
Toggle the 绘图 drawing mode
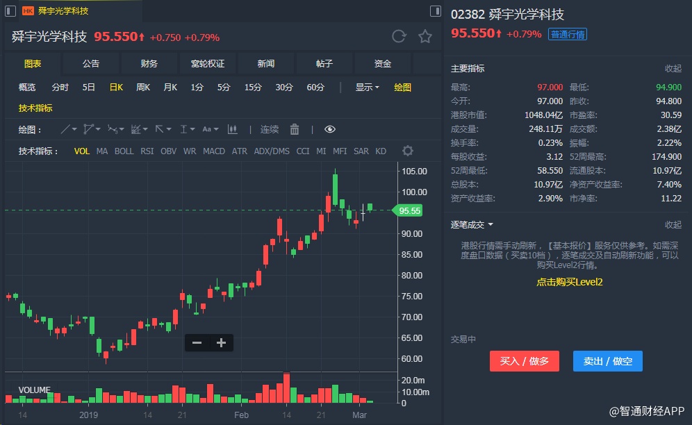point(402,87)
